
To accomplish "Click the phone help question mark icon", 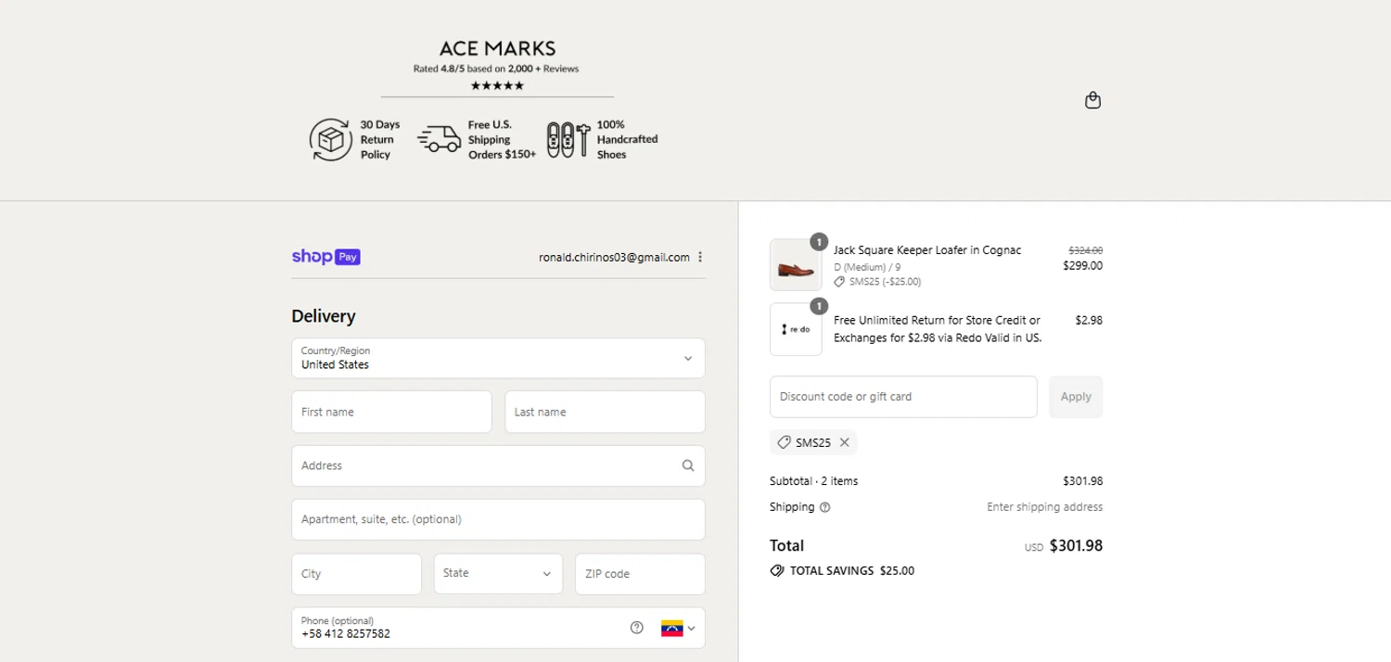I will pos(636,628).
